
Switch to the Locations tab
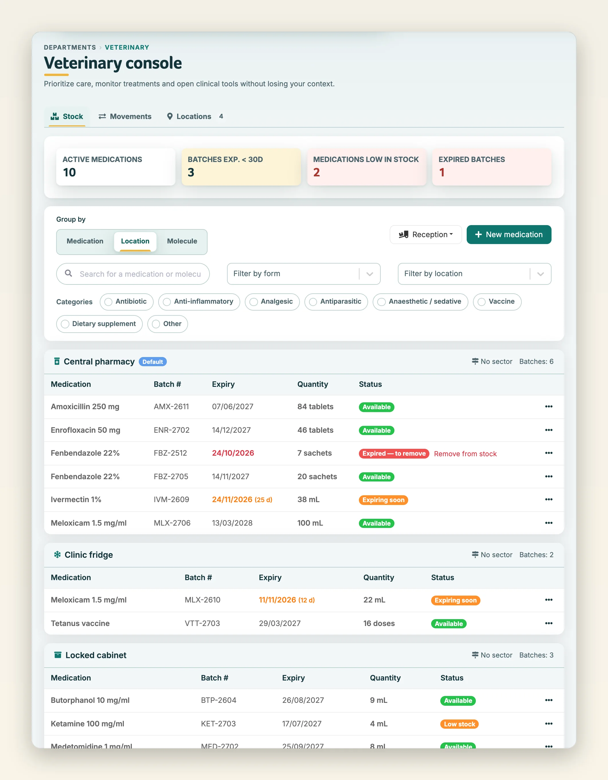[x=195, y=116]
